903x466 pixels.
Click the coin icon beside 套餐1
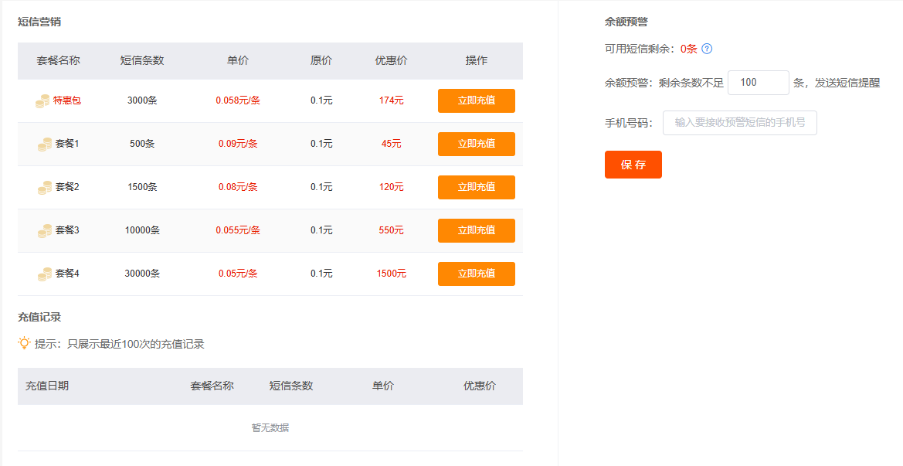[x=44, y=144]
